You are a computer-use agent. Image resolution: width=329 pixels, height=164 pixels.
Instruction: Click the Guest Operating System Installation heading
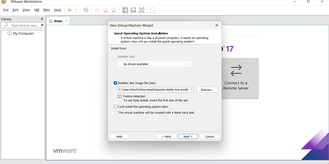[141, 33]
